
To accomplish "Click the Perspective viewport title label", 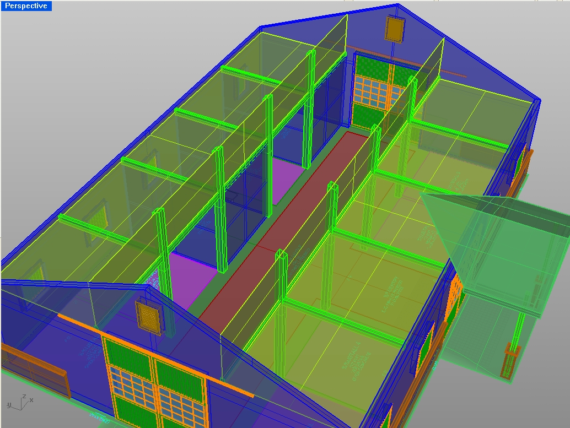I will pos(26,6).
